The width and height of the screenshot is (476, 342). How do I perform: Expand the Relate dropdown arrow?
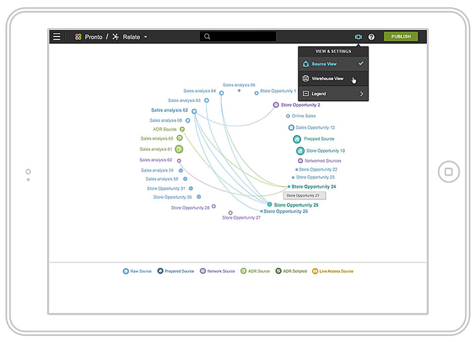[x=146, y=37]
